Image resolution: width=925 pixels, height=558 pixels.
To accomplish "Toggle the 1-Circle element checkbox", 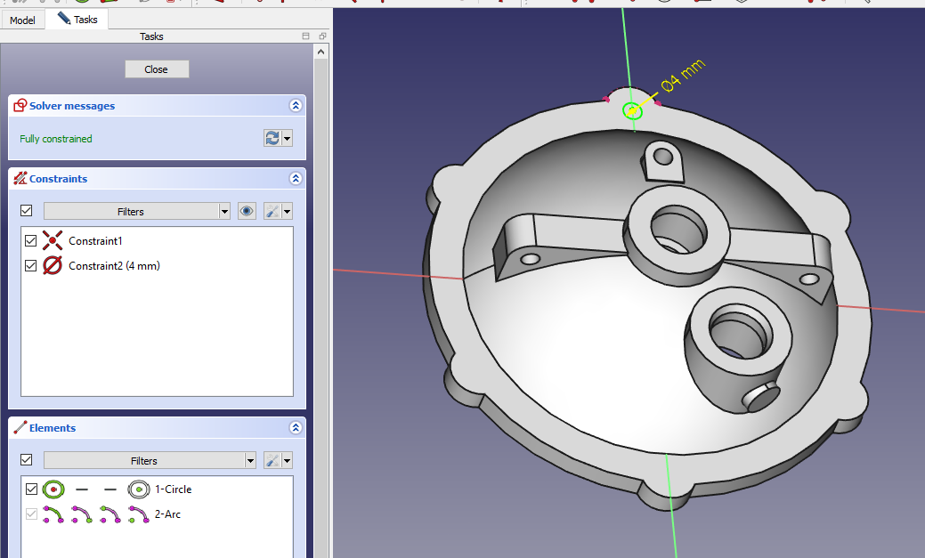I will [x=31, y=489].
